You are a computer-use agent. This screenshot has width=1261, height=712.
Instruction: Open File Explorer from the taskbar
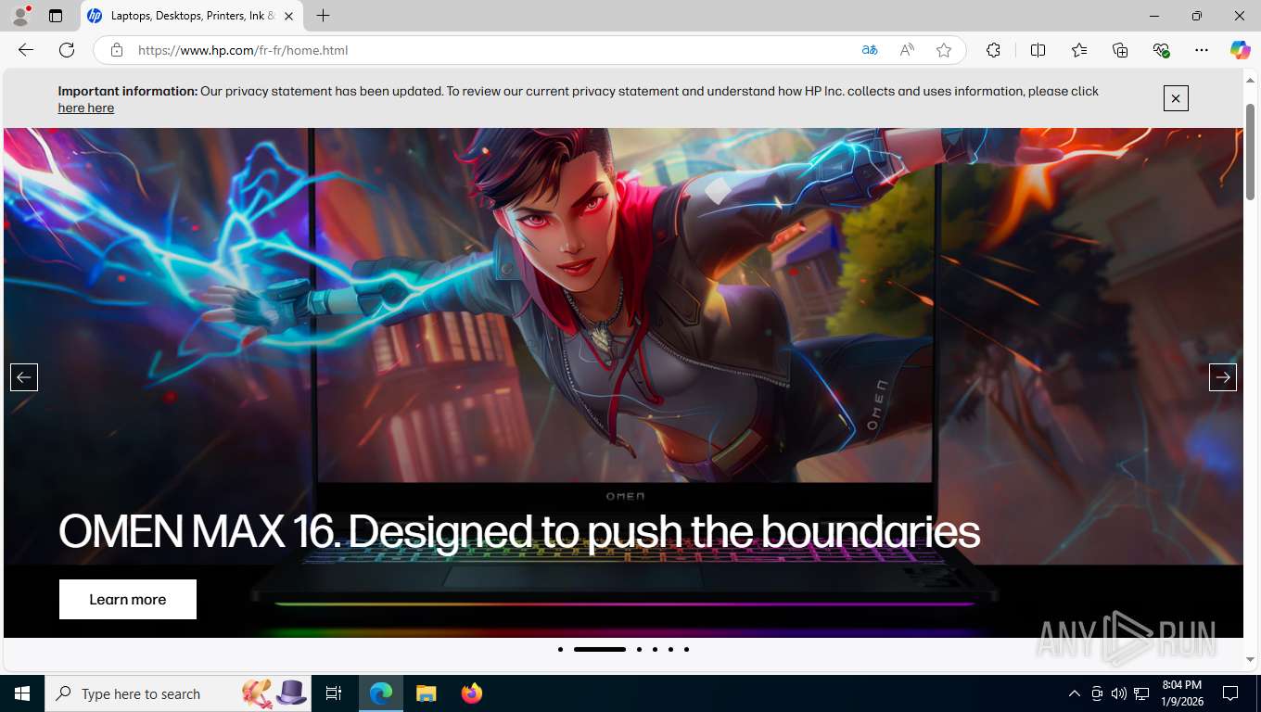click(426, 693)
